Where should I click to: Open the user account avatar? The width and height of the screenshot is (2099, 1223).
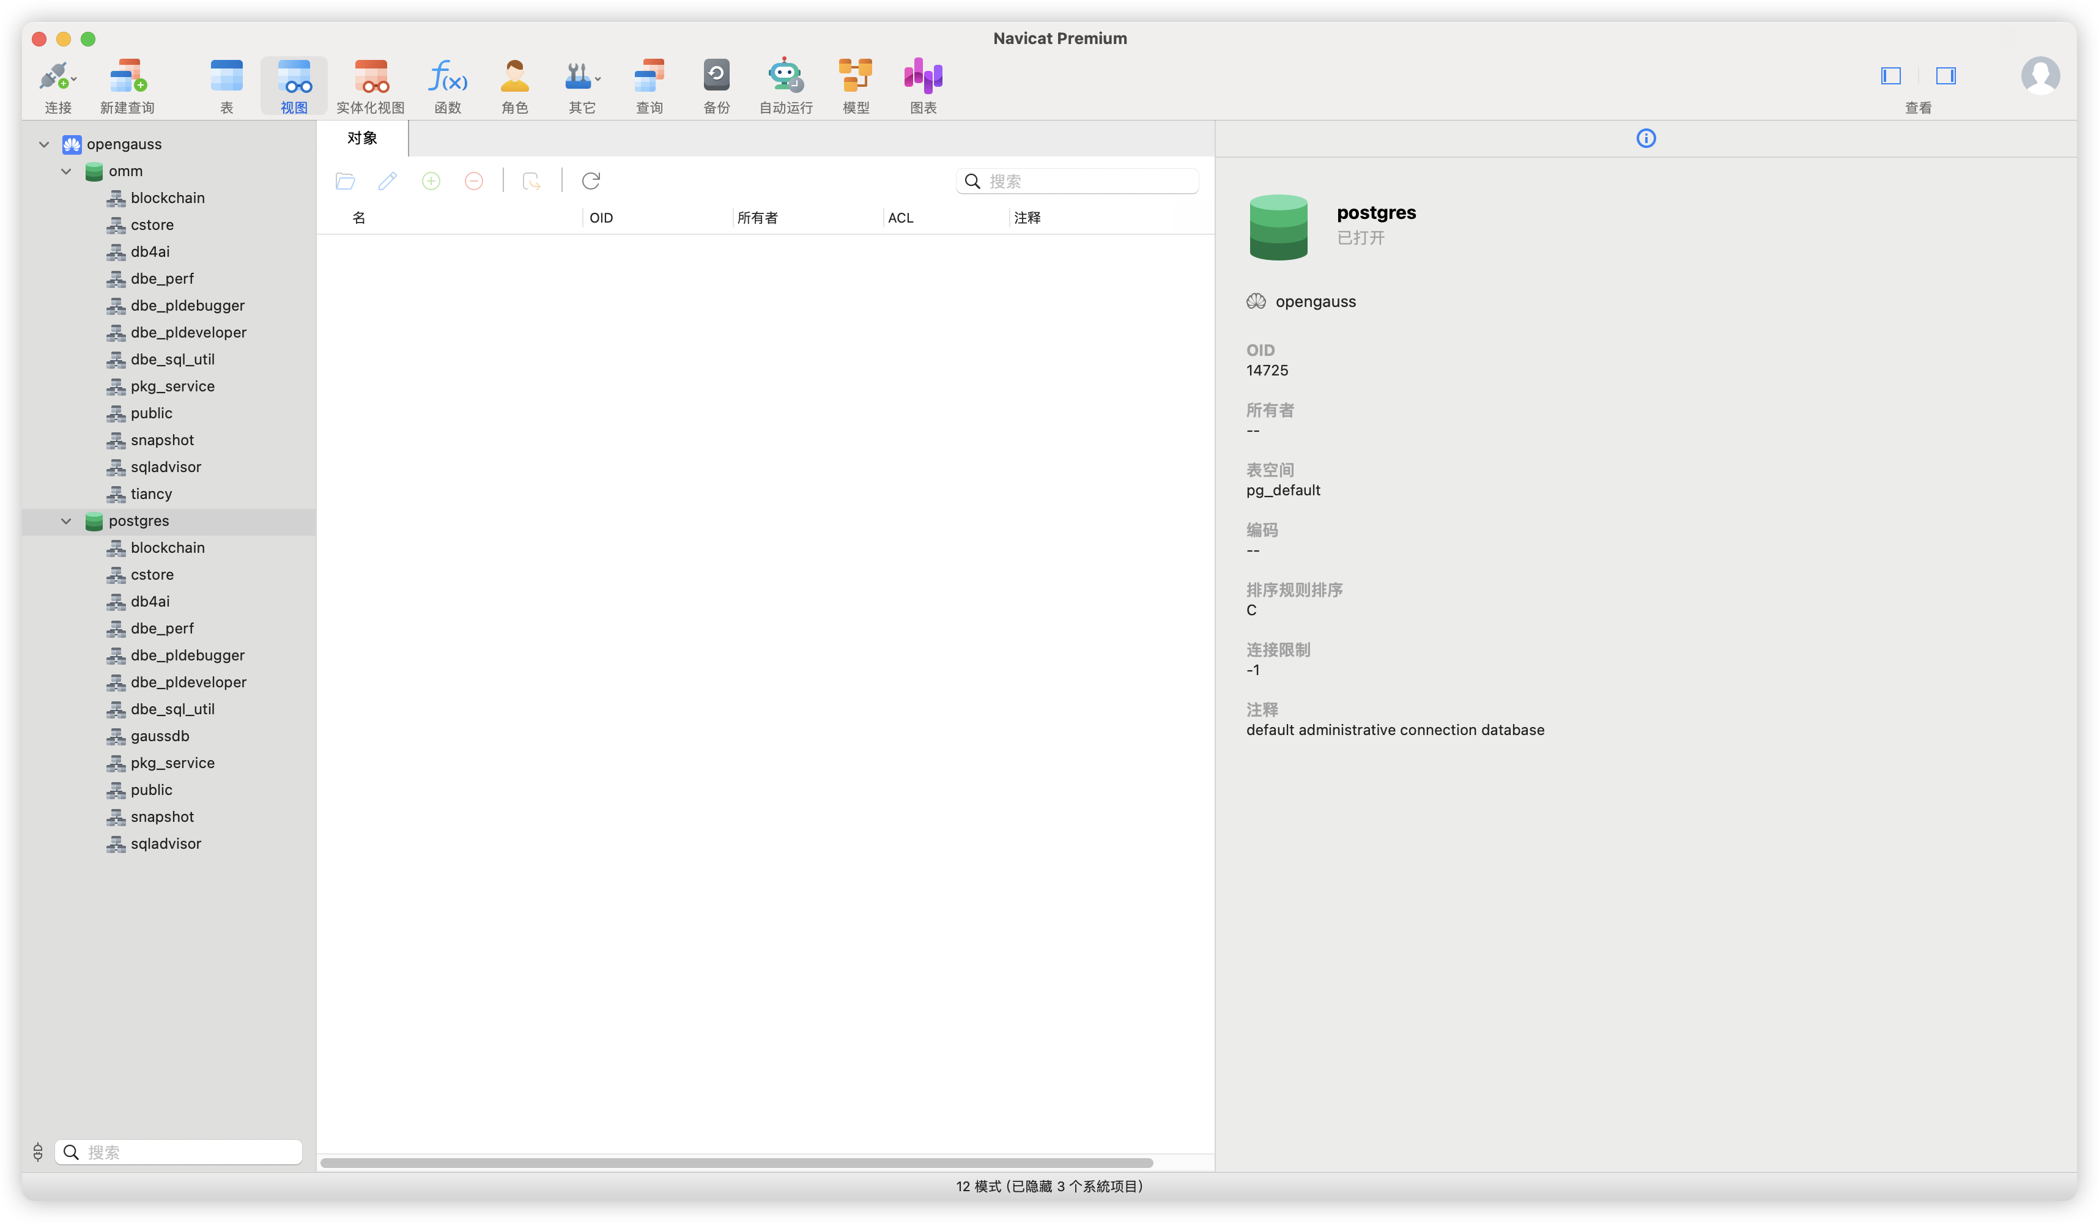[2040, 76]
